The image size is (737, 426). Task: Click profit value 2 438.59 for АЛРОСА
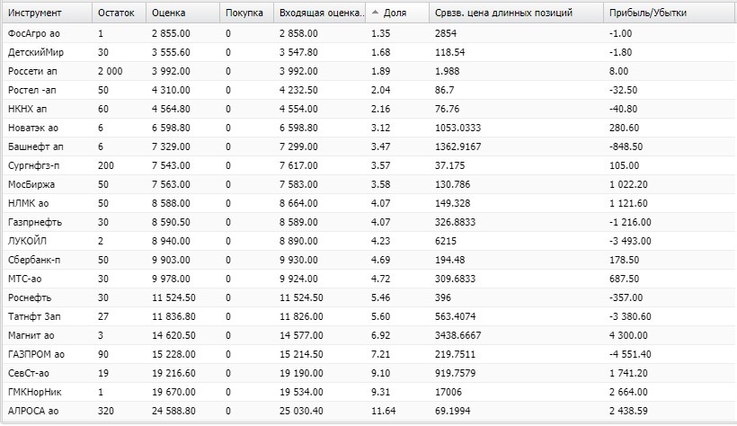[628, 411]
